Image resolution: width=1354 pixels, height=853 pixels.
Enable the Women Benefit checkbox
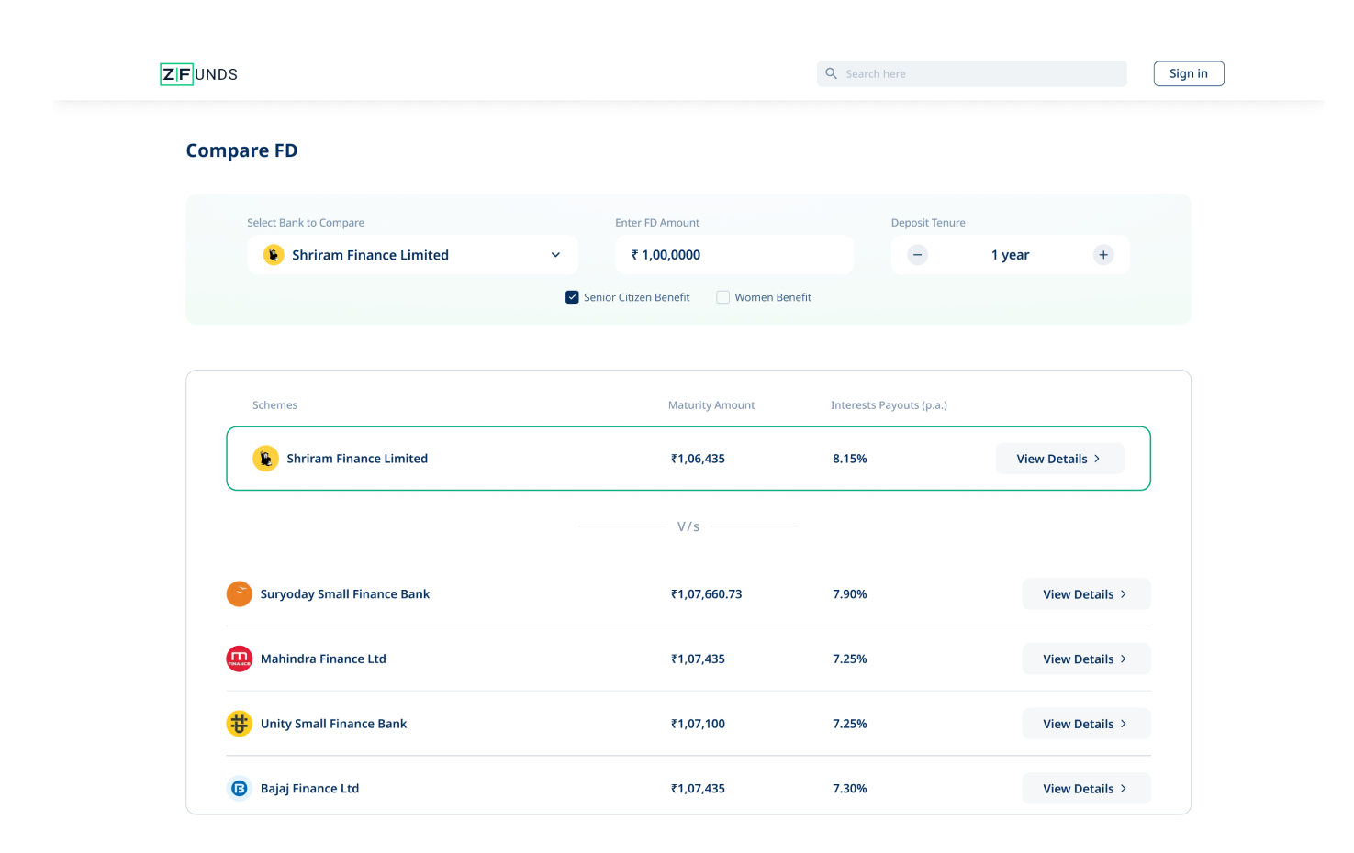[x=722, y=297]
